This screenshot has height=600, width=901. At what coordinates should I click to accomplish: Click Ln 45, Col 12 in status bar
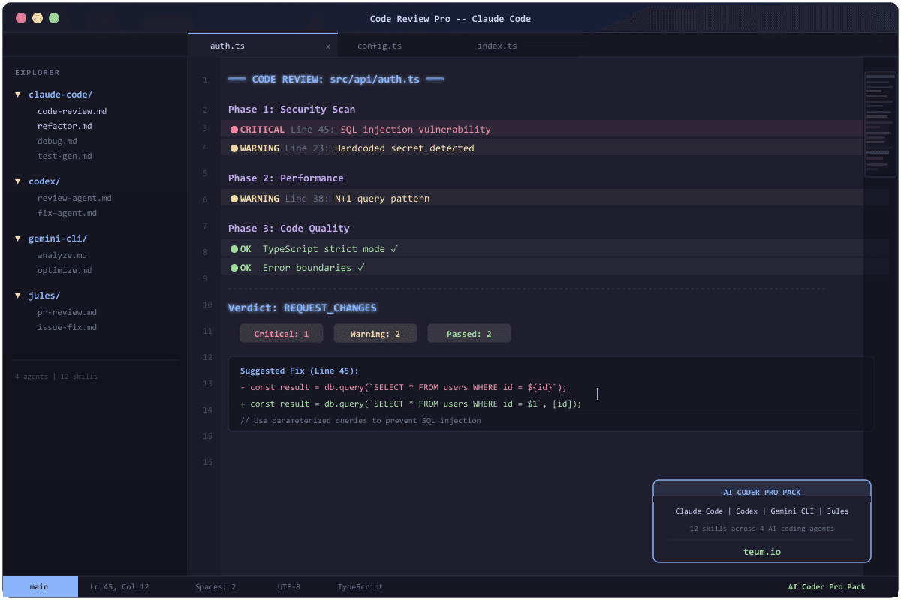(119, 586)
